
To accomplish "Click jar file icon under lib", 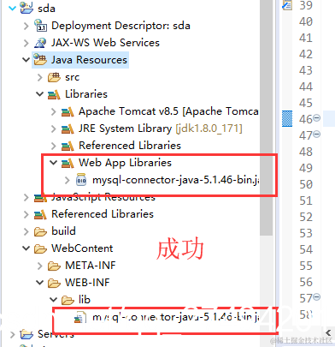I will click(x=80, y=318).
